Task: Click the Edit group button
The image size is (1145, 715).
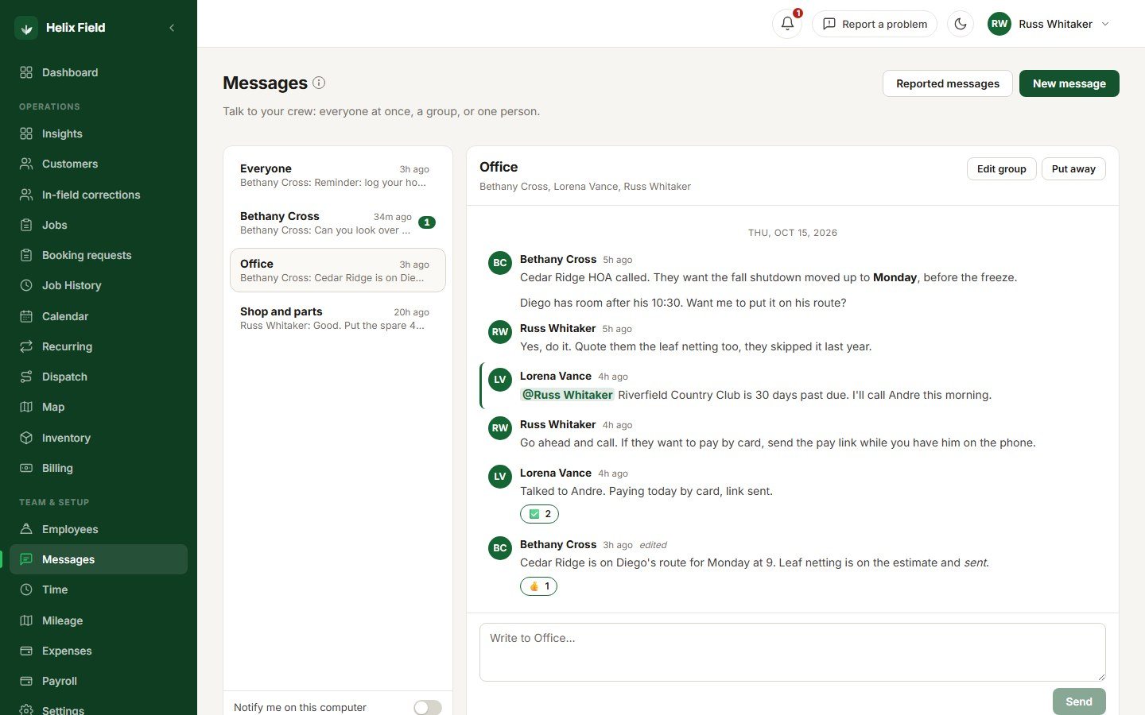Action: 1001,168
